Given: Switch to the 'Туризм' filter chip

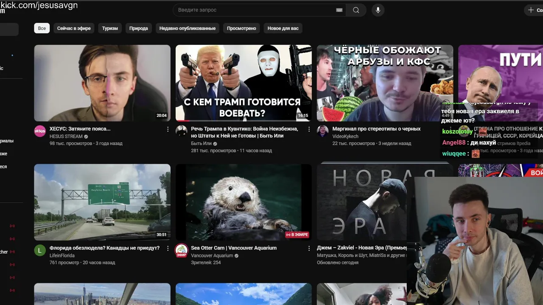Looking at the screenshot, I should coord(110,28).
